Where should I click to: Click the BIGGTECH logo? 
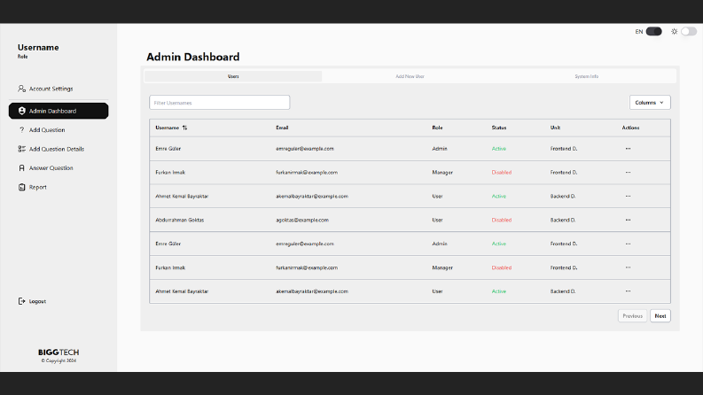click(x=59, y=352)
